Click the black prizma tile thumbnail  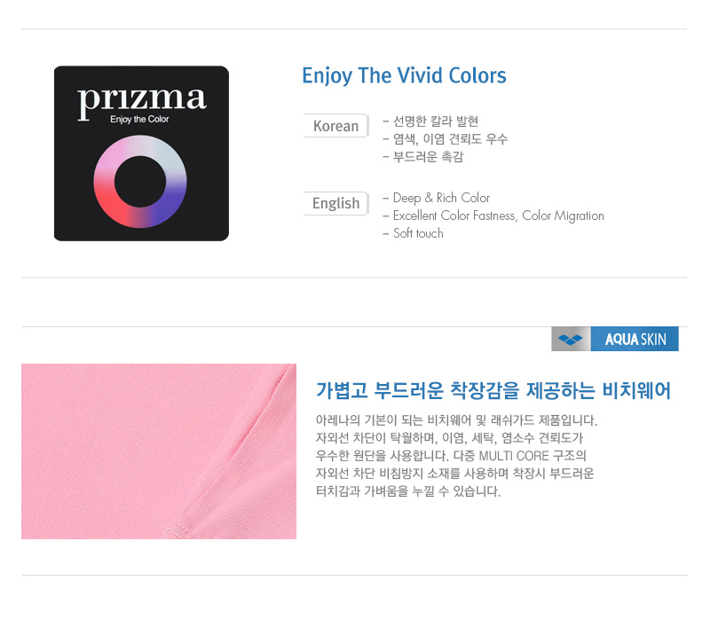tap(141, 153)
